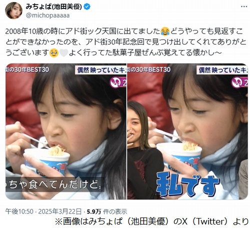This screenshot has height=230, width=250.
Task: Click the teary smiling emoji
Action: click(x=54, y=53)
